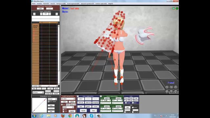Switch to MikuMikuDance taskbar icon
This screenshot has height=118, width=210.
pos(77,116)
